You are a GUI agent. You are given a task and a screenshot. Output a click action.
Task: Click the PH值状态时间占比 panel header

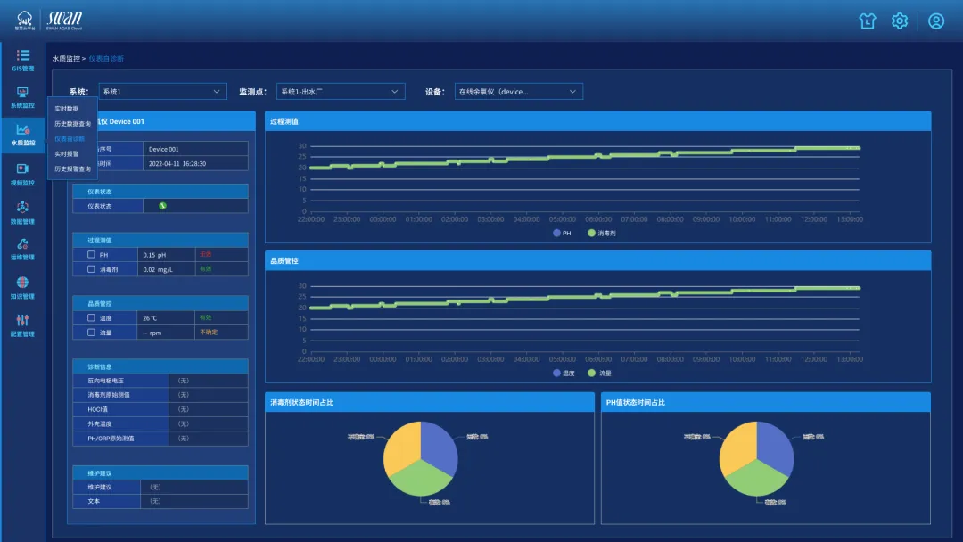pos(765,403)
